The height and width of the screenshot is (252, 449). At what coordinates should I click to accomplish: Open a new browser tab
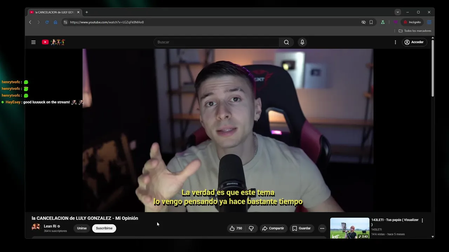(x=87, y=12)
